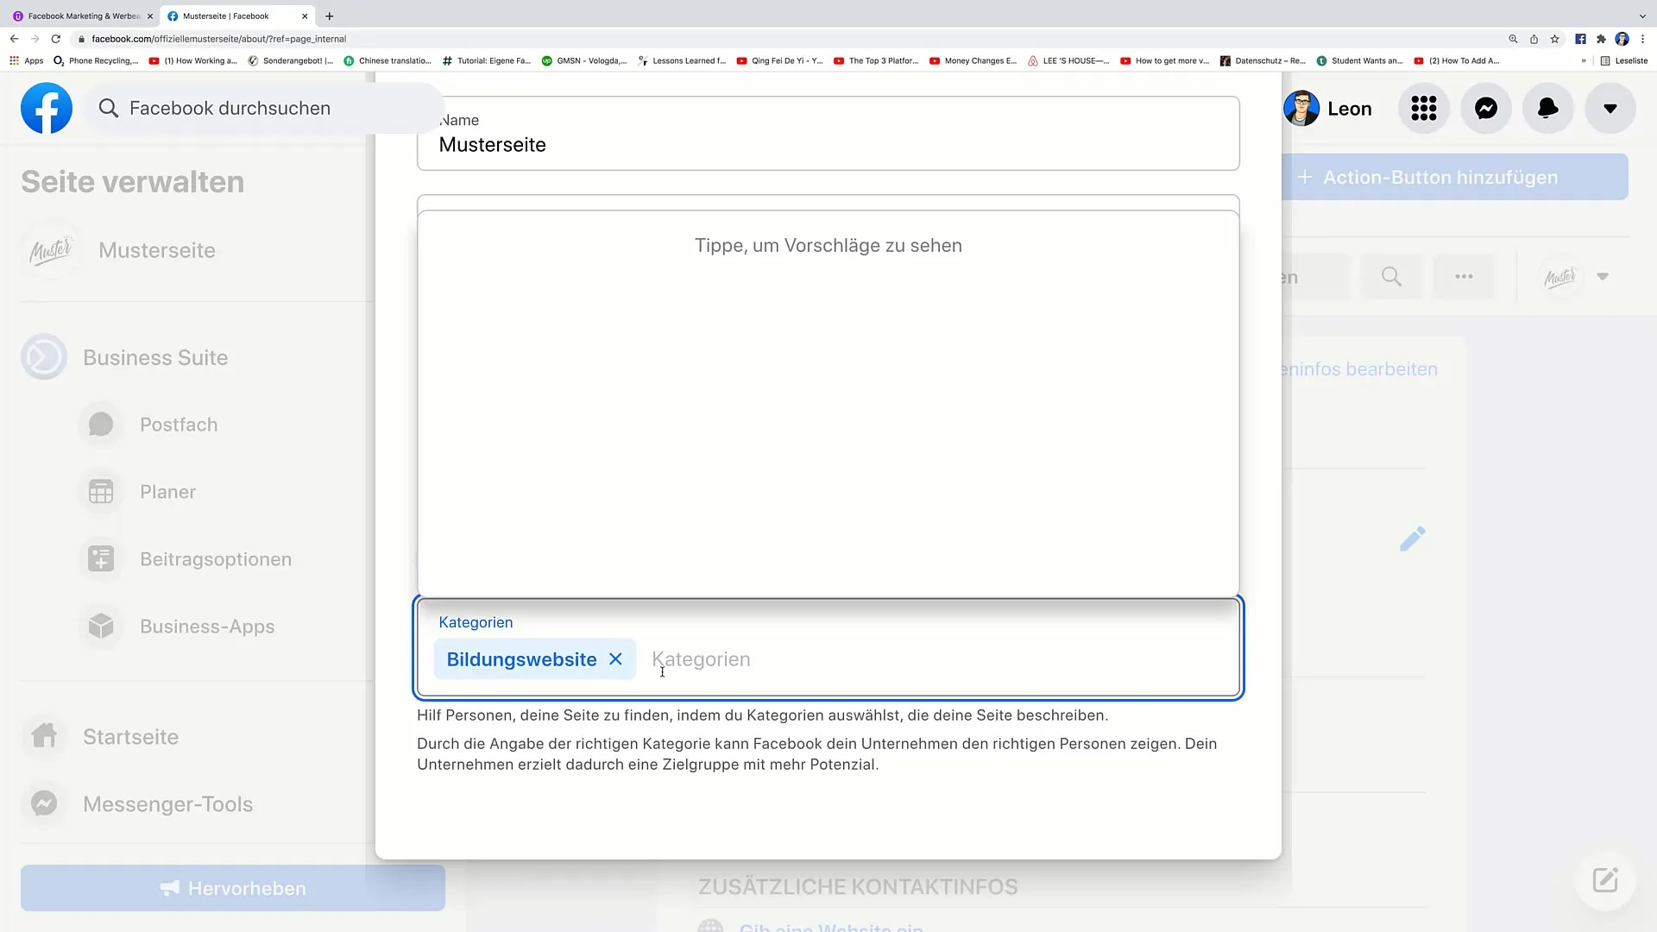Toggle the account menu dropdown arrow

[1610, 108]
